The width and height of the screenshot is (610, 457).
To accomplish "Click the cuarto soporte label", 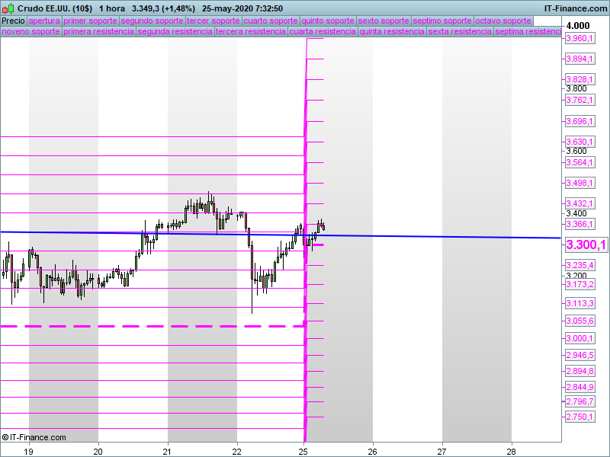I will click(x=271, y=21).
